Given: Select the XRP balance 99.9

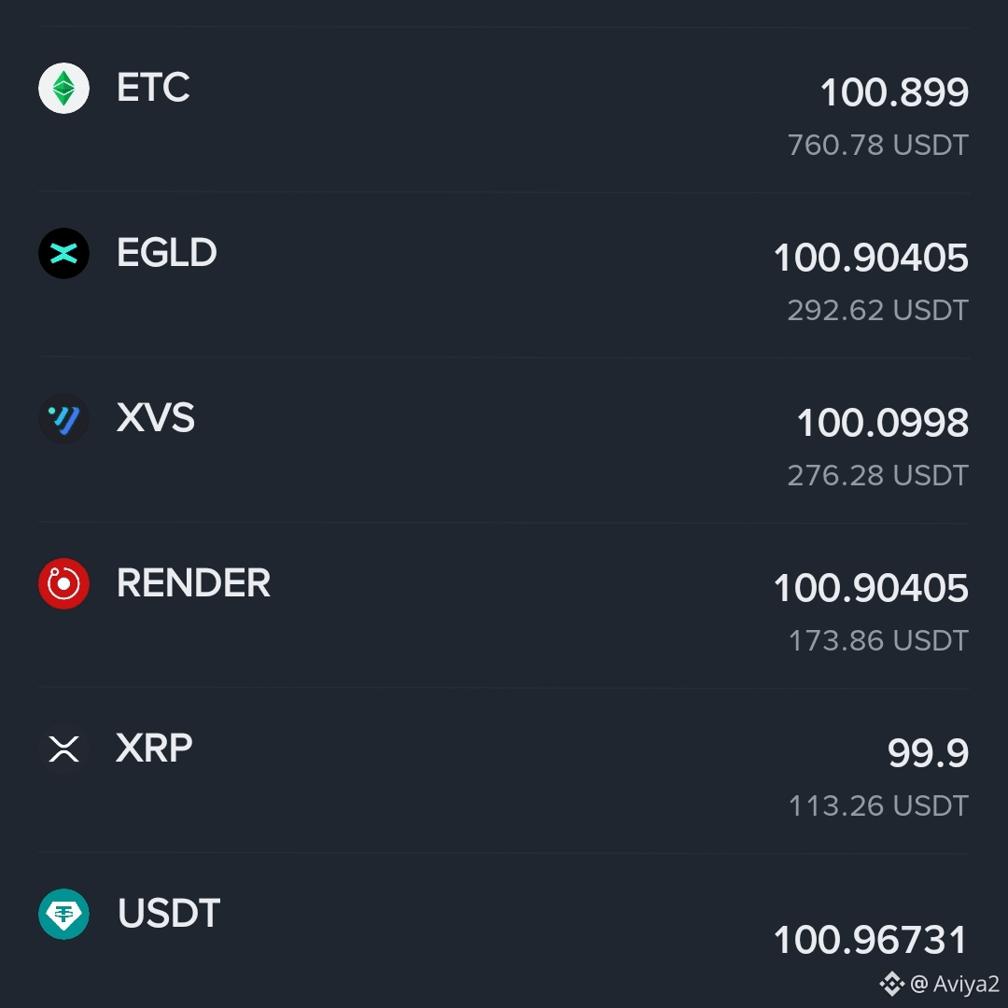Looking at the screenshot, I should (928, 753).
